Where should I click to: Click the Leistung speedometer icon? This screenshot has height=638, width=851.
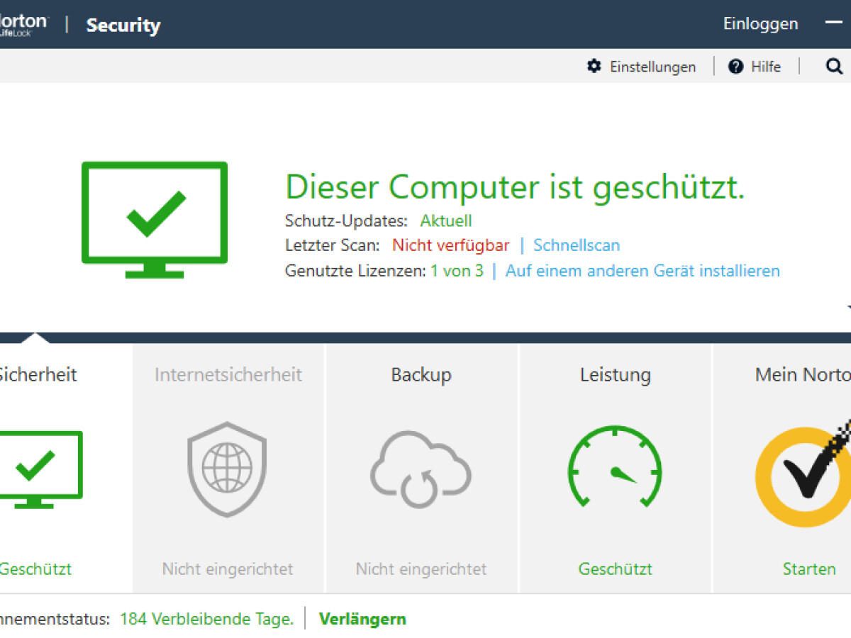(615, 468)
